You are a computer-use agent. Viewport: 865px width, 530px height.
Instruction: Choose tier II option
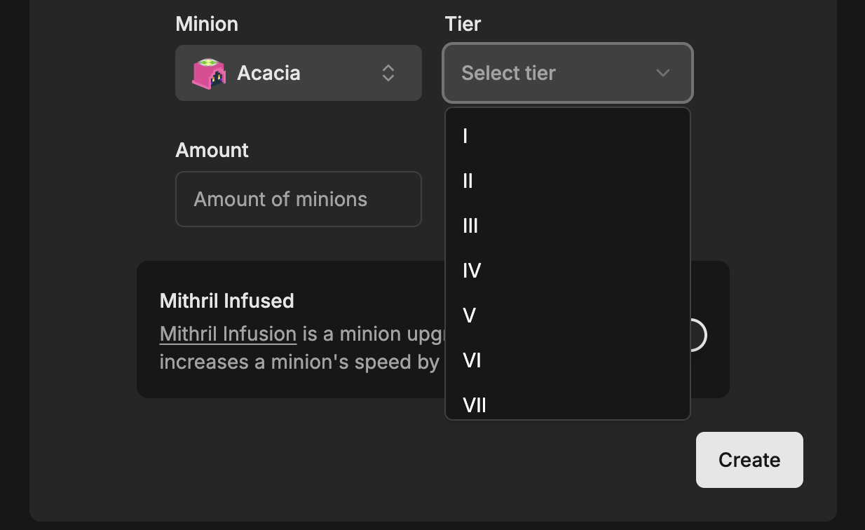[567, 181]
